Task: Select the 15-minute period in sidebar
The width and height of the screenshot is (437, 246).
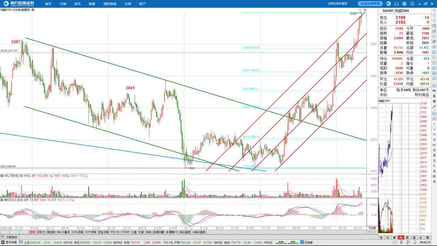Action: (434, 134)
